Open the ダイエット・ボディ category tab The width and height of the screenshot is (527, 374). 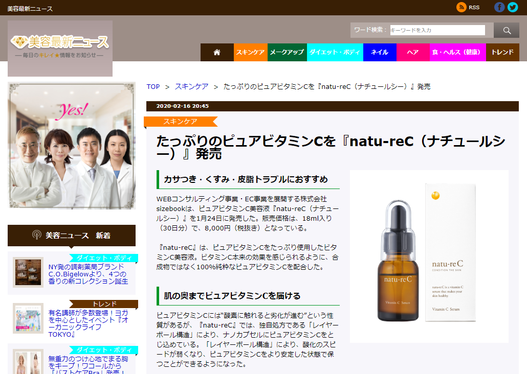335,52
